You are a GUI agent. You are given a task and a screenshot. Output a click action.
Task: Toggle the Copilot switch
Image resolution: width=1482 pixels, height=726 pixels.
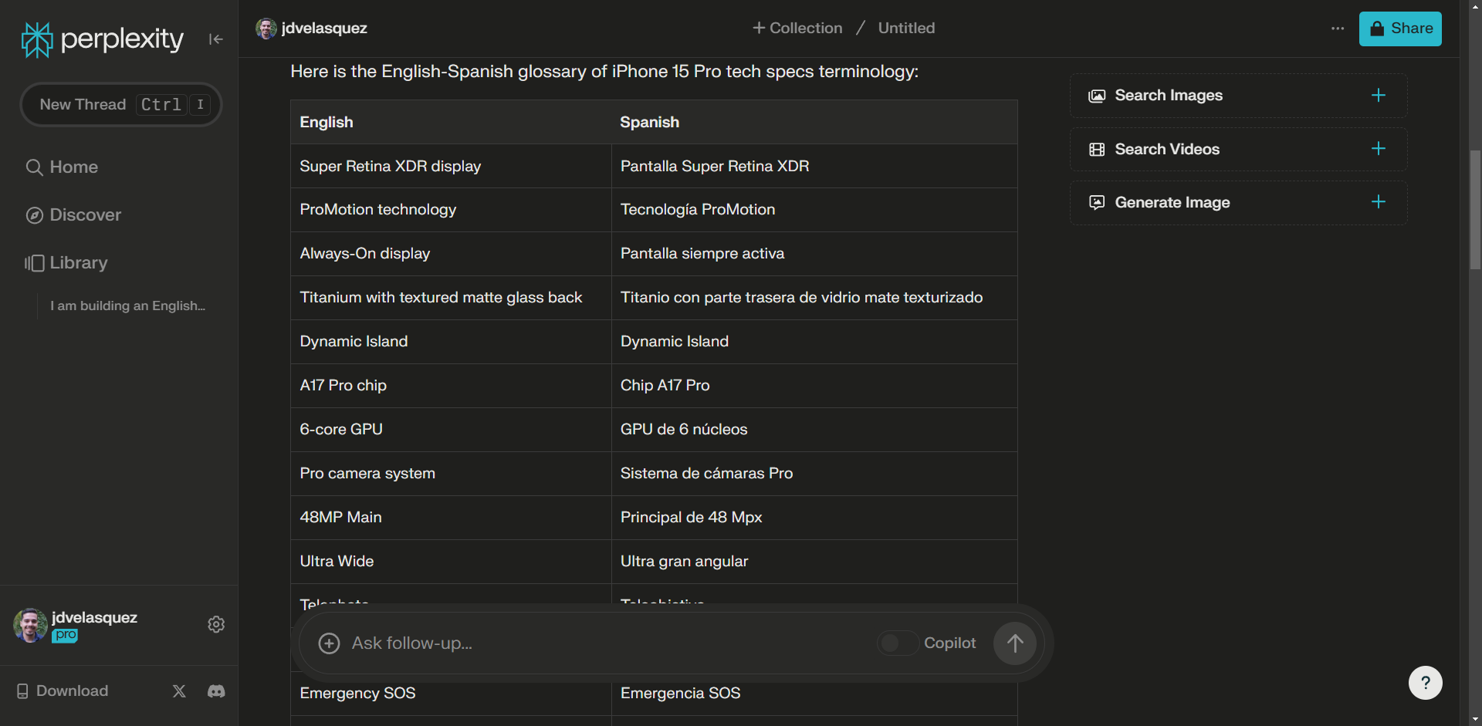(x=897, y=643)
